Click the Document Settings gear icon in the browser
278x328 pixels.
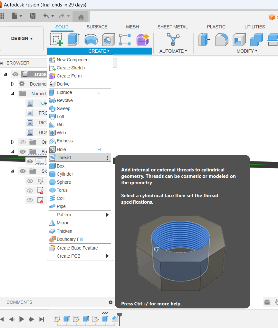point(22,84)
